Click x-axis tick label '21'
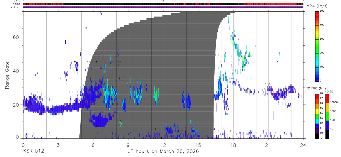 point(268,145)
